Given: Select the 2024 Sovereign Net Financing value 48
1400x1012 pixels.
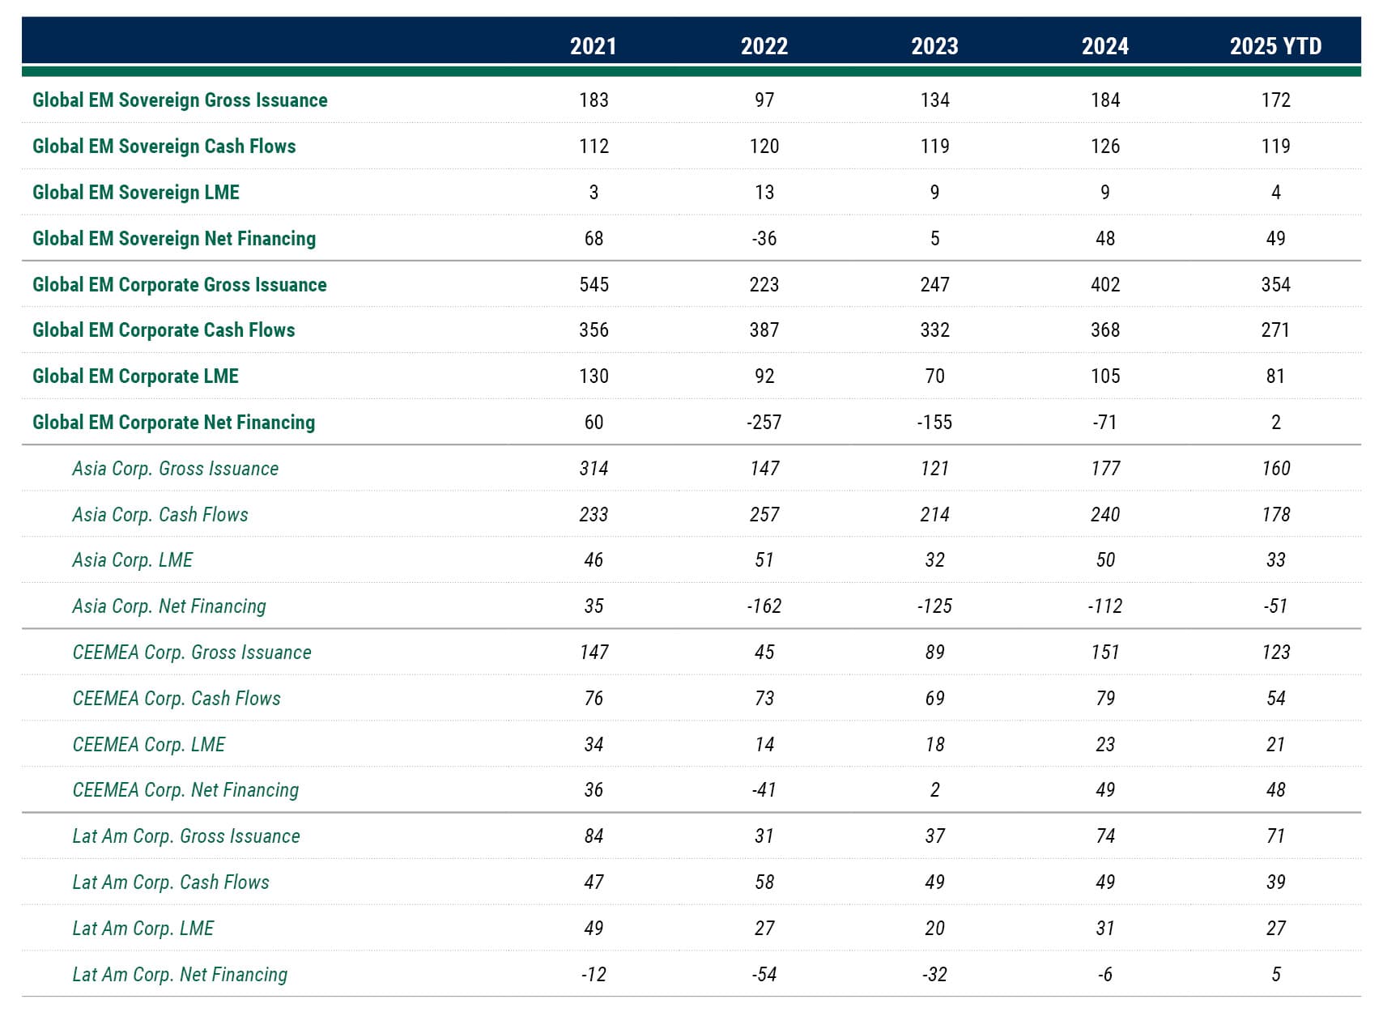Looking at the screenshot, I should point(1105,239).
